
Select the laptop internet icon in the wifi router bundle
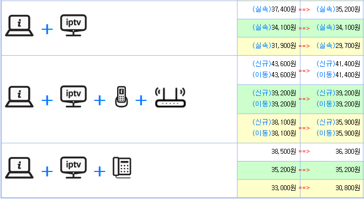click(x=19, y=96)
